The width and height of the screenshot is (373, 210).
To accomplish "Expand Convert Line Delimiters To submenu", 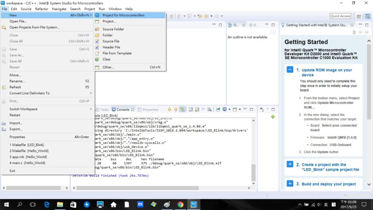I will 47,93.
